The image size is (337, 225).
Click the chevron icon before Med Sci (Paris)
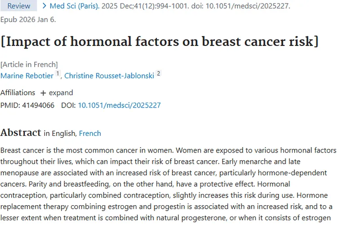(44, 6)
